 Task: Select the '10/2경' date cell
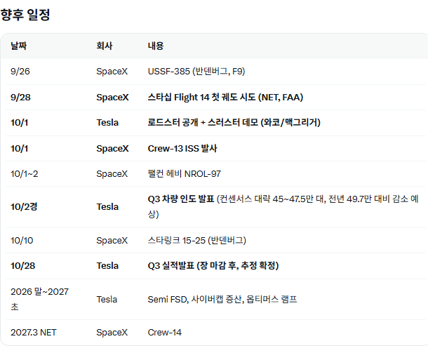(x=24, y=207)
